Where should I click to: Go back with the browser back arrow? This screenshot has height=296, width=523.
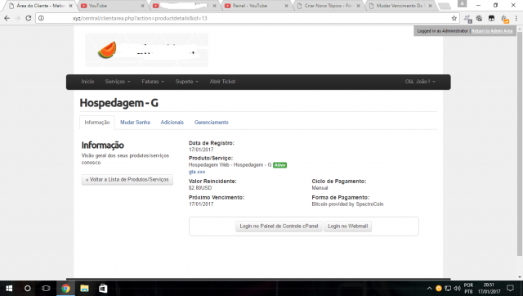click(7, 18)
